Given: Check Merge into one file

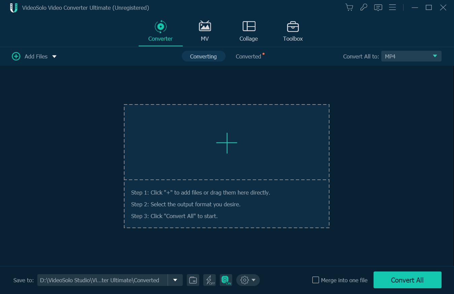Looking at the screenshot, I should 316,280.
